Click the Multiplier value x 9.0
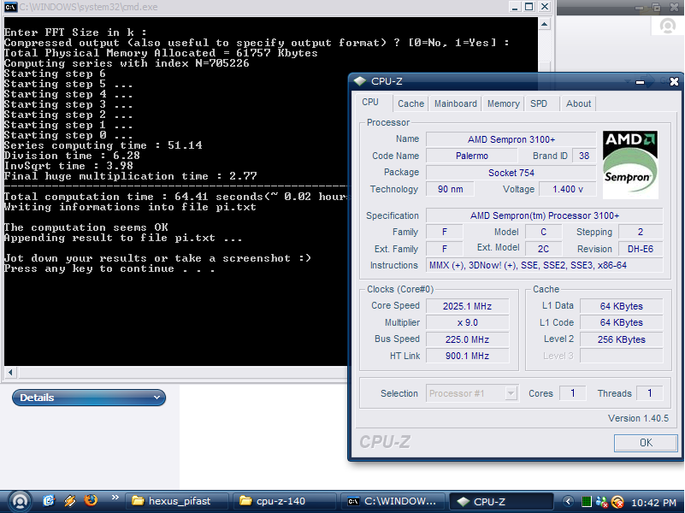This screenshot has height=513, width=685. [468, 322]
